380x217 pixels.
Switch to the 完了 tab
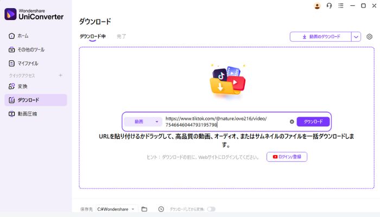click(x=122, y=36)
